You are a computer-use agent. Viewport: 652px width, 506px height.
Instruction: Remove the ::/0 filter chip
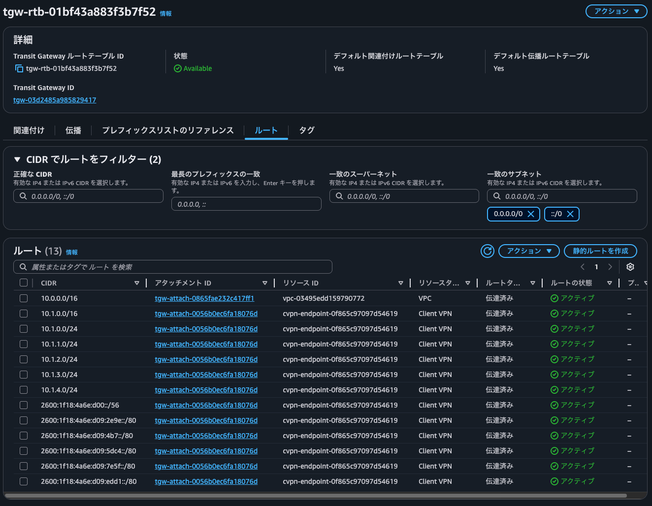pyautogui.click(x=570, y=214)
